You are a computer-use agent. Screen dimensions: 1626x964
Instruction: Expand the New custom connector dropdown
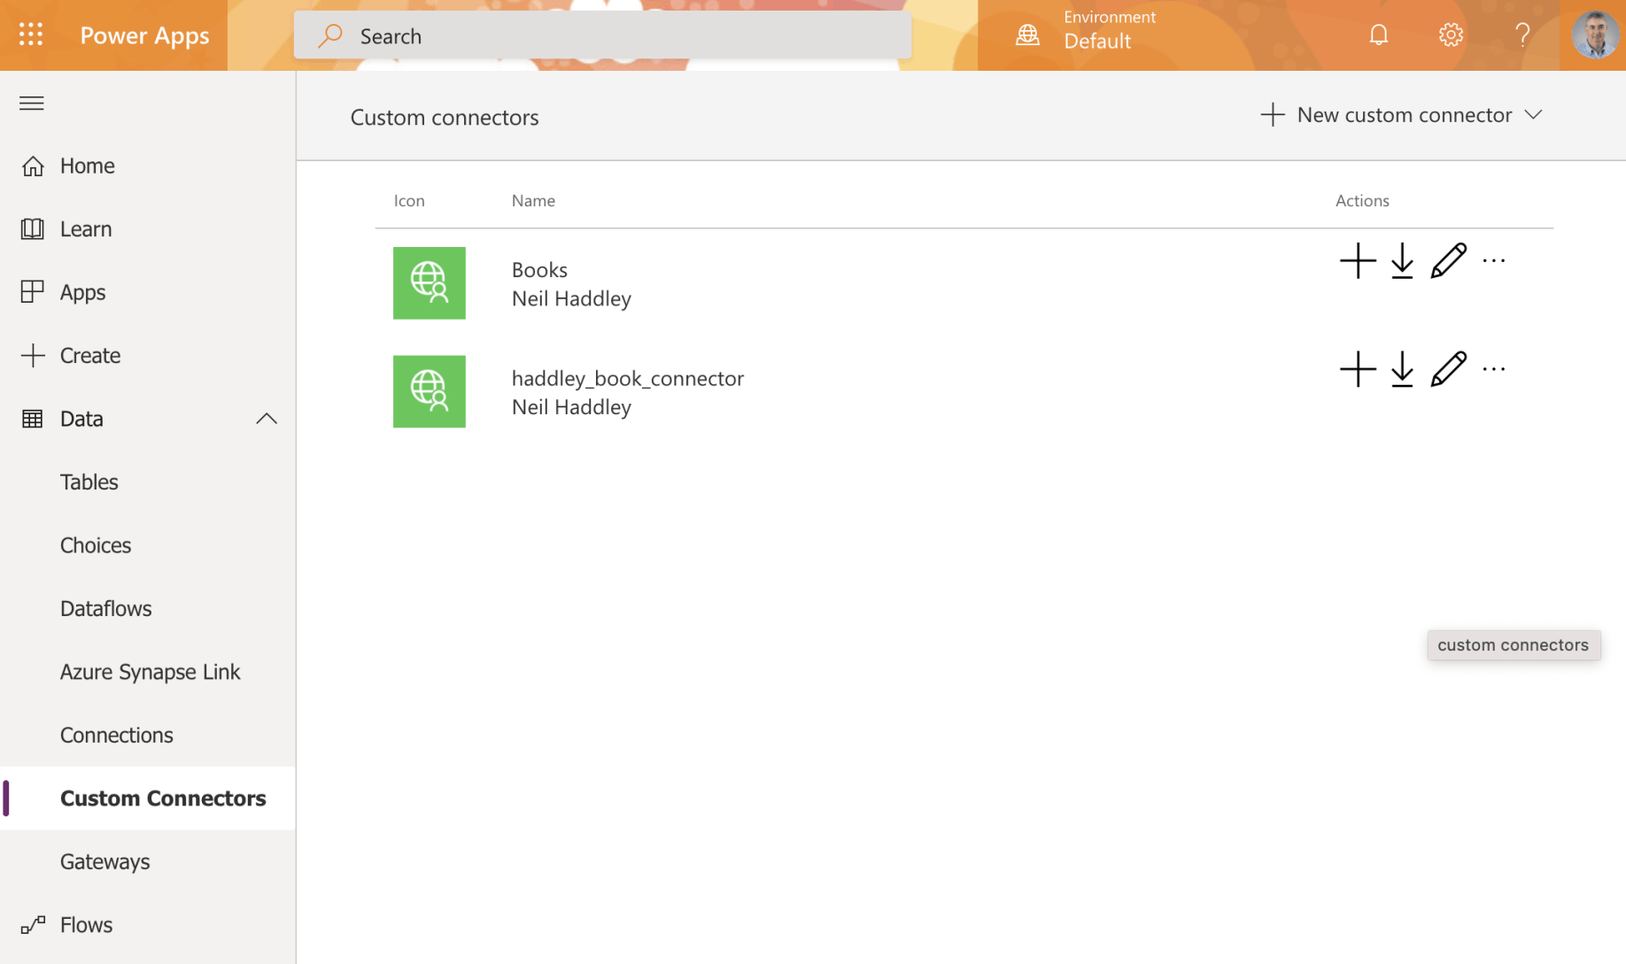click(x=1533, y=115)
